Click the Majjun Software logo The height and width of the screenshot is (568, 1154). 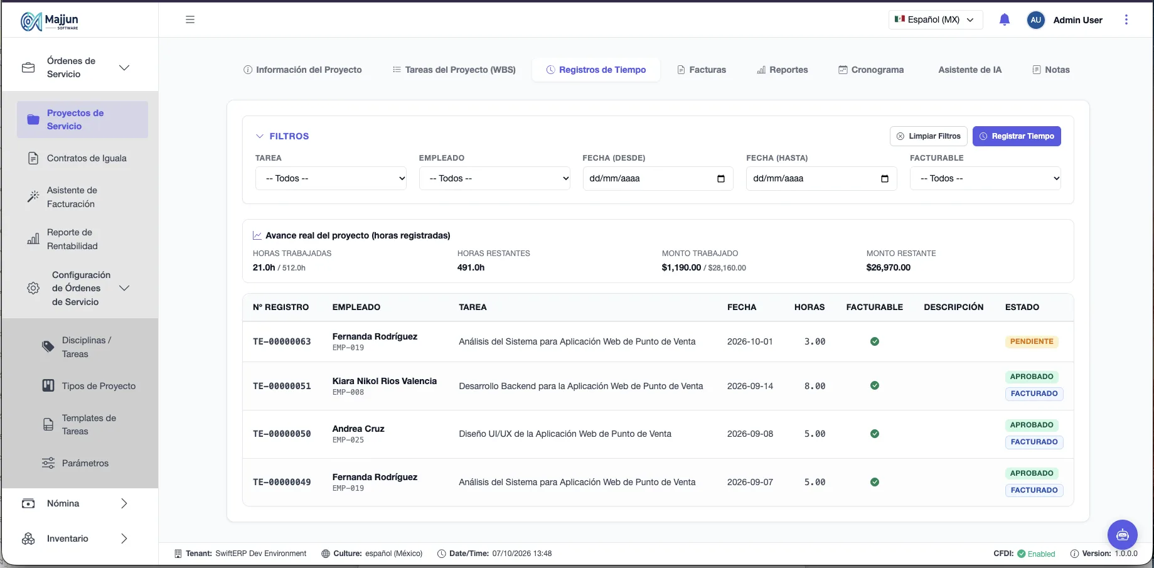click(x=50, y=21)
